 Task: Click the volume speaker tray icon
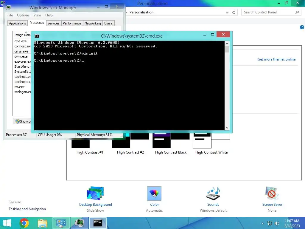pyautogui.click(x=277, y=223)
